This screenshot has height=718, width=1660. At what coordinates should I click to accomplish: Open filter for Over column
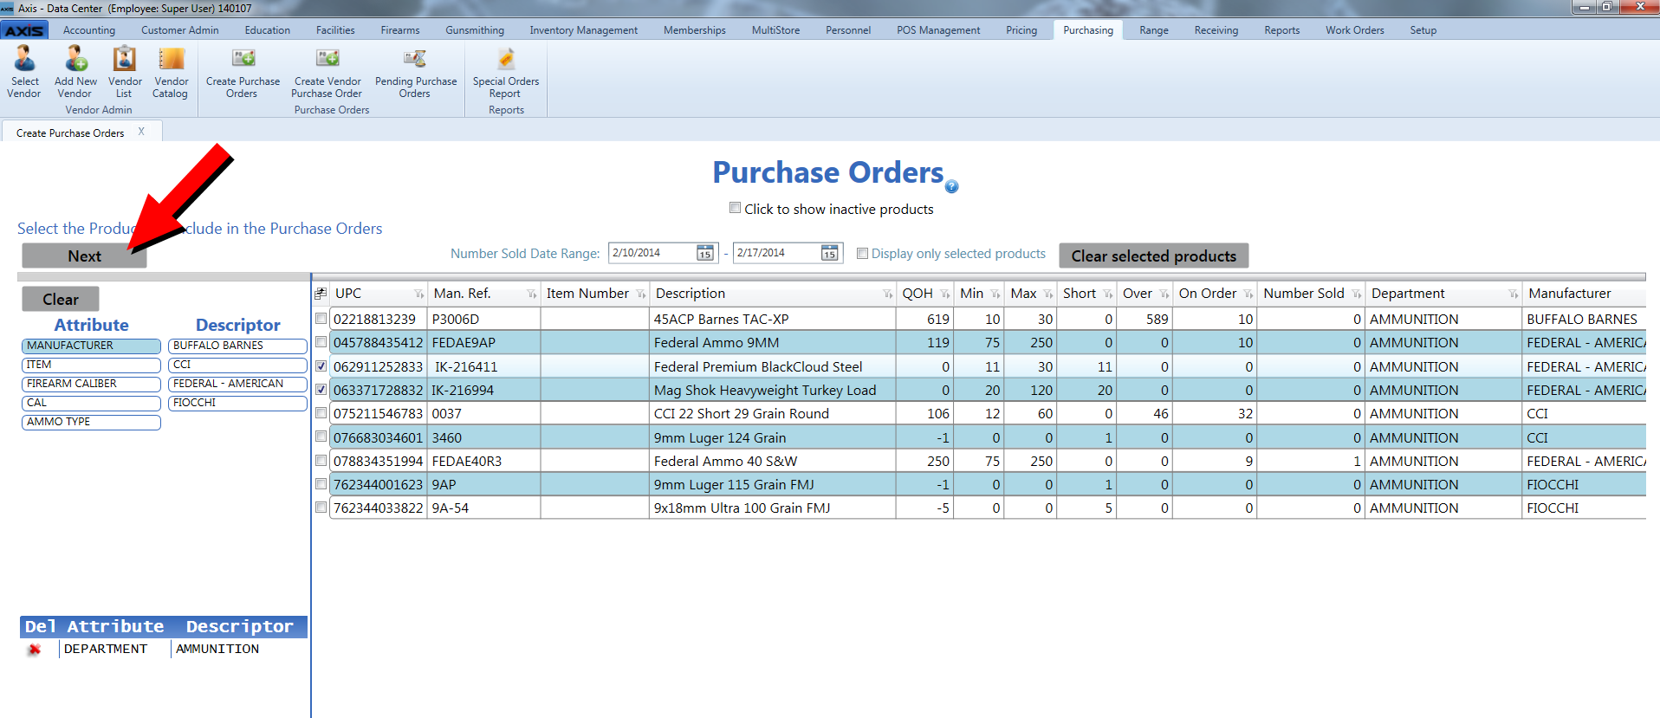pyautogui.click(x=1164, y=294)
